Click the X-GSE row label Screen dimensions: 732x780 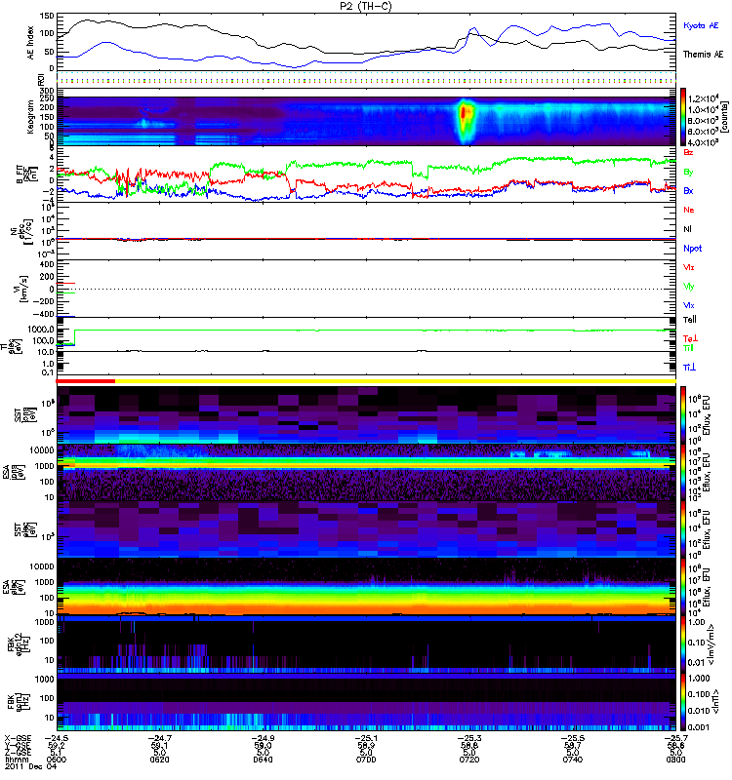point(18,738)
